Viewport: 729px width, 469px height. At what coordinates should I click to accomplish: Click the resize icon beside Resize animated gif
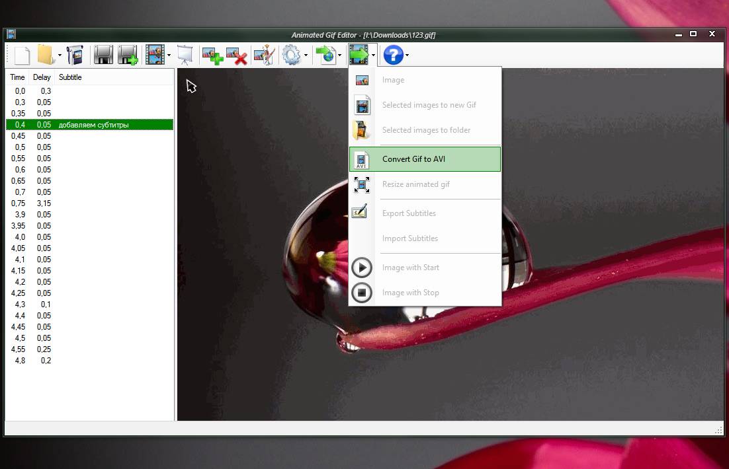point(362,185)
